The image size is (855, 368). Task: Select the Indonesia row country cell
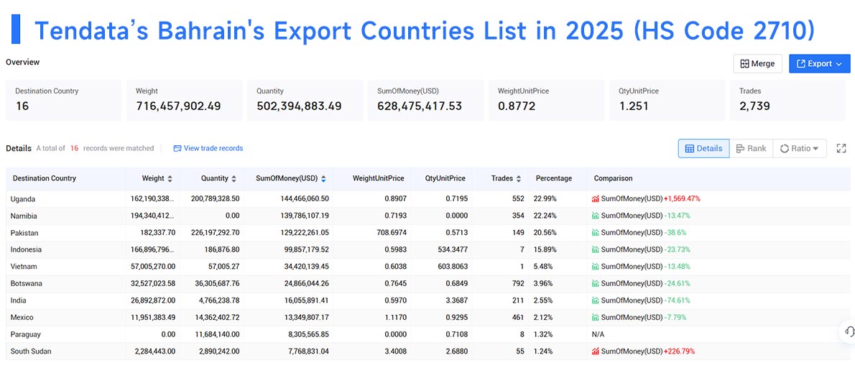click(66, 249)
